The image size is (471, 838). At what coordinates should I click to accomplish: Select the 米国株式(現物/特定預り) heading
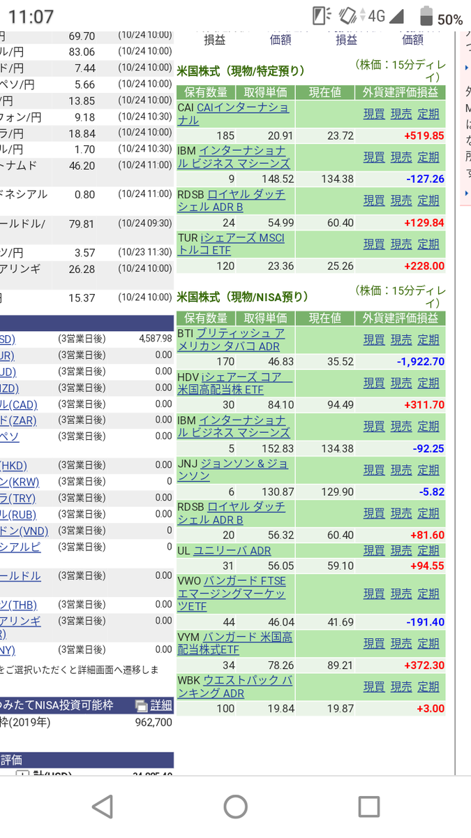click(241, 71)
